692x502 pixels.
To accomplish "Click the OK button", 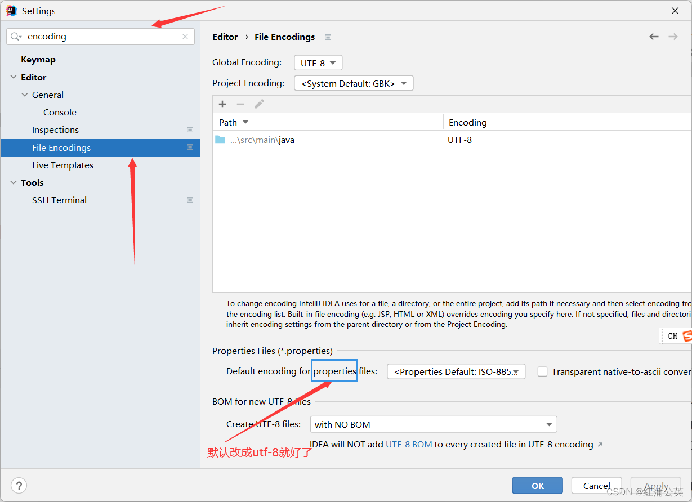I will [x=538, y=486].
